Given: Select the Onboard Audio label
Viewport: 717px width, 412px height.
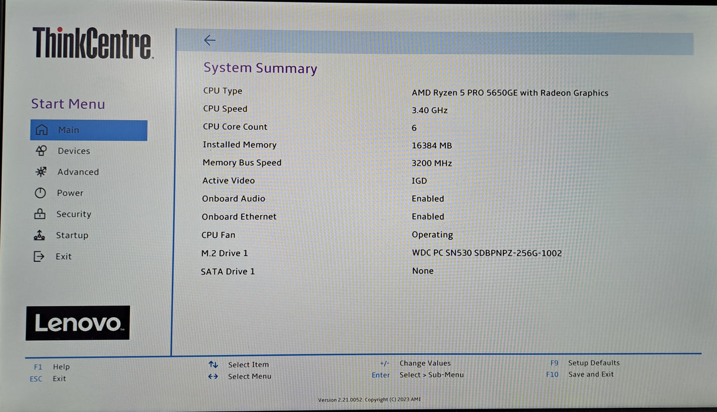Looking at the screenshot, I should pyautogui.click(x=234, y=199).
